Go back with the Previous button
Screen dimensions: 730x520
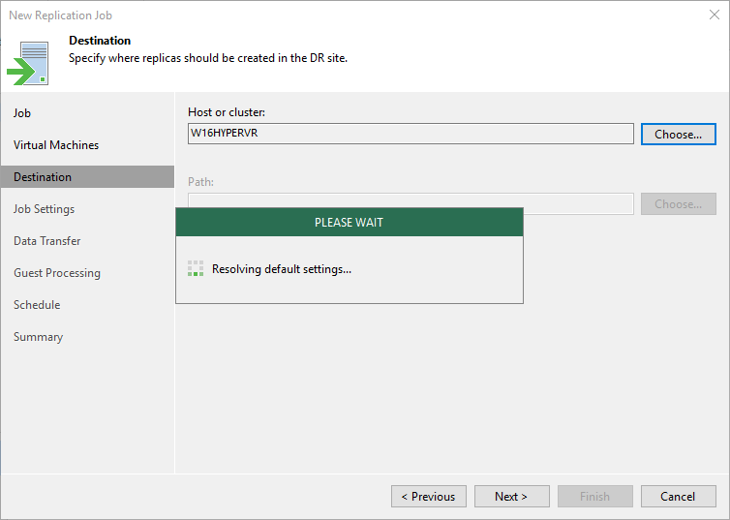click(429, 496)
